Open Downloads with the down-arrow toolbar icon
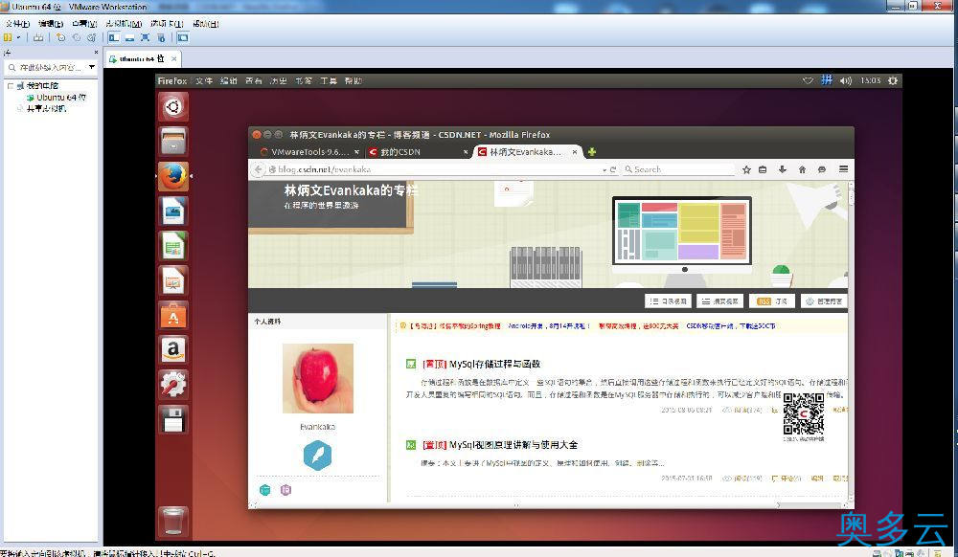The height and width of the screenshot is (557, 958). click(782, 169)
